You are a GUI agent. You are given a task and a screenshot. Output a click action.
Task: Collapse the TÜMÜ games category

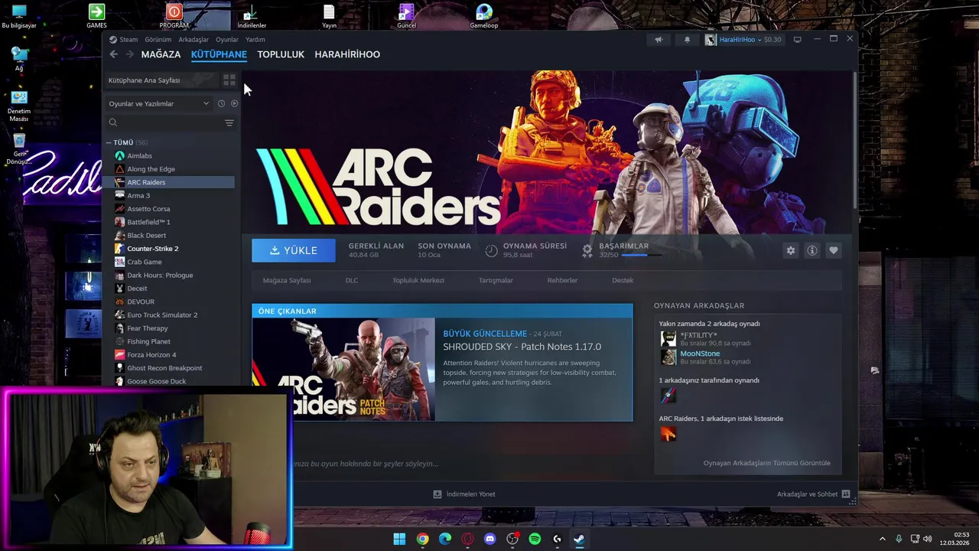[109, 142]
